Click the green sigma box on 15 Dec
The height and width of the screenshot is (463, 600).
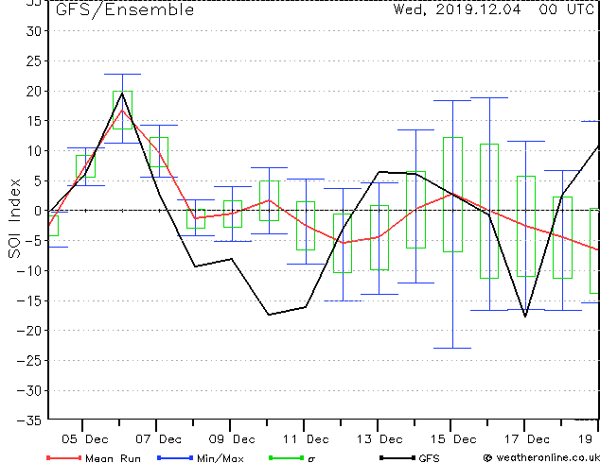coord(452,195)
